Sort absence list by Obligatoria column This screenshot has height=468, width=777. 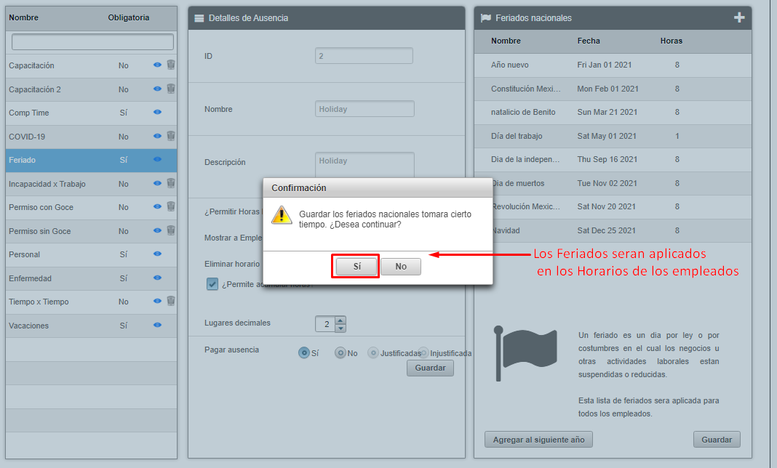(128, 17)
